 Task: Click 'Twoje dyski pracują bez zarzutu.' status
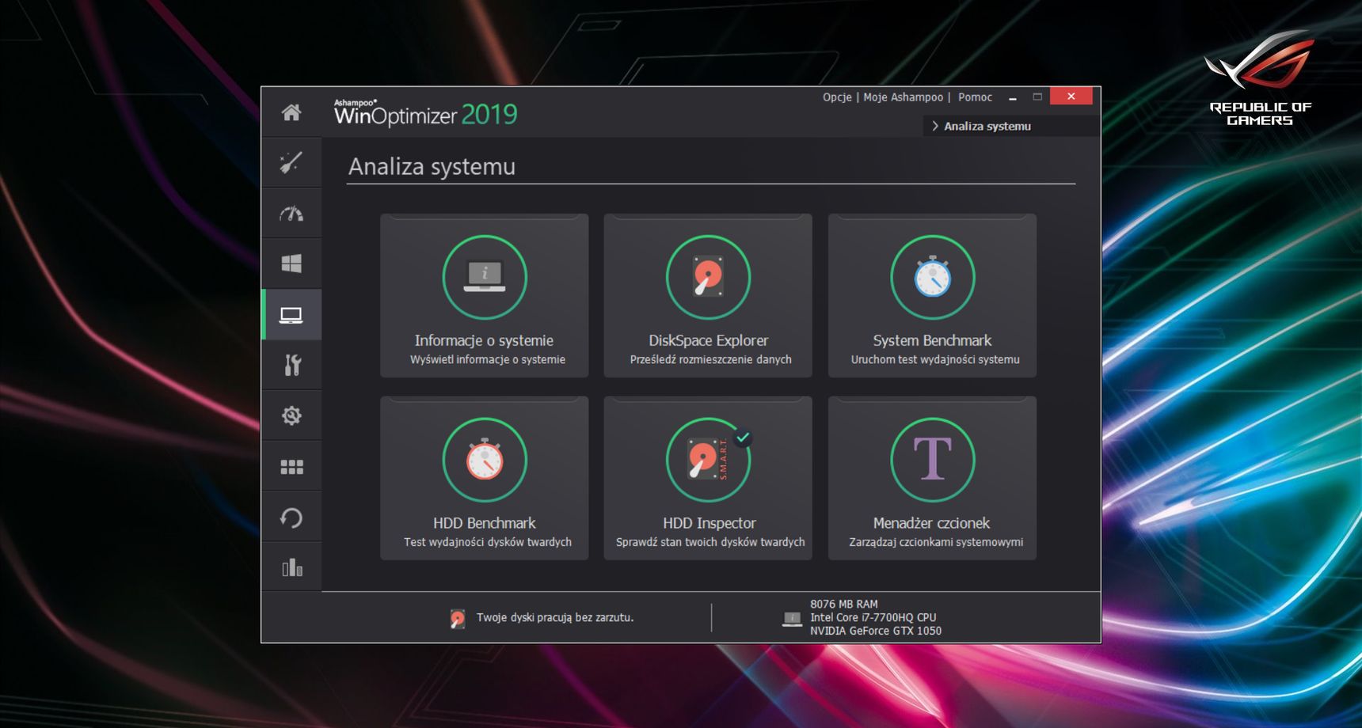point(555,617)
